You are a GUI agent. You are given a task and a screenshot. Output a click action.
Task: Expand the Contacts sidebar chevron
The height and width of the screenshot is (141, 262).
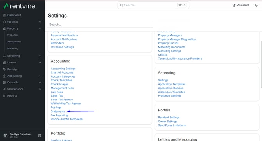[40, 83]
